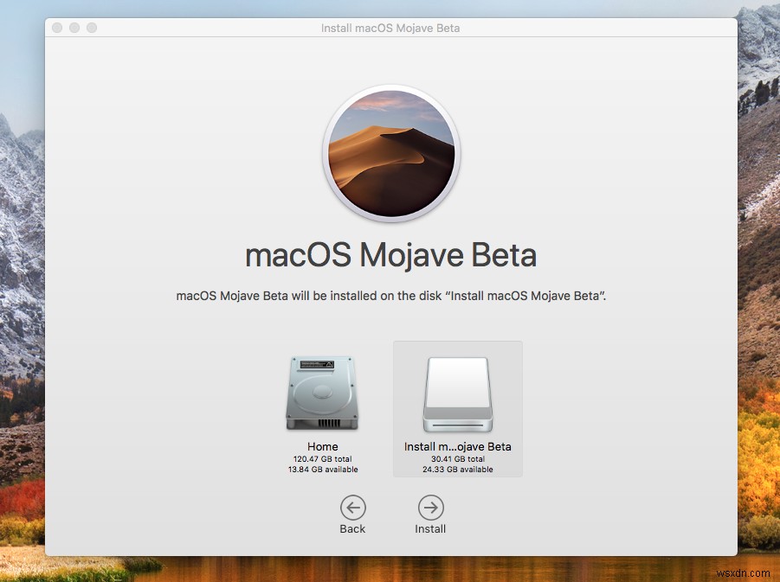
Task: Click the Home disk label text
Action: (x=323, y=446)
